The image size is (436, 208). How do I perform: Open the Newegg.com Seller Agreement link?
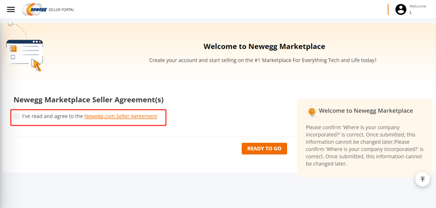(121, 116)
